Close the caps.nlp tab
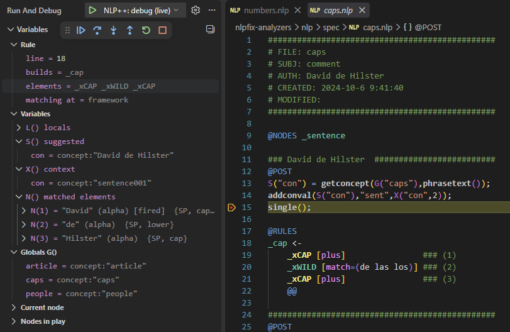 pos(362,11)
